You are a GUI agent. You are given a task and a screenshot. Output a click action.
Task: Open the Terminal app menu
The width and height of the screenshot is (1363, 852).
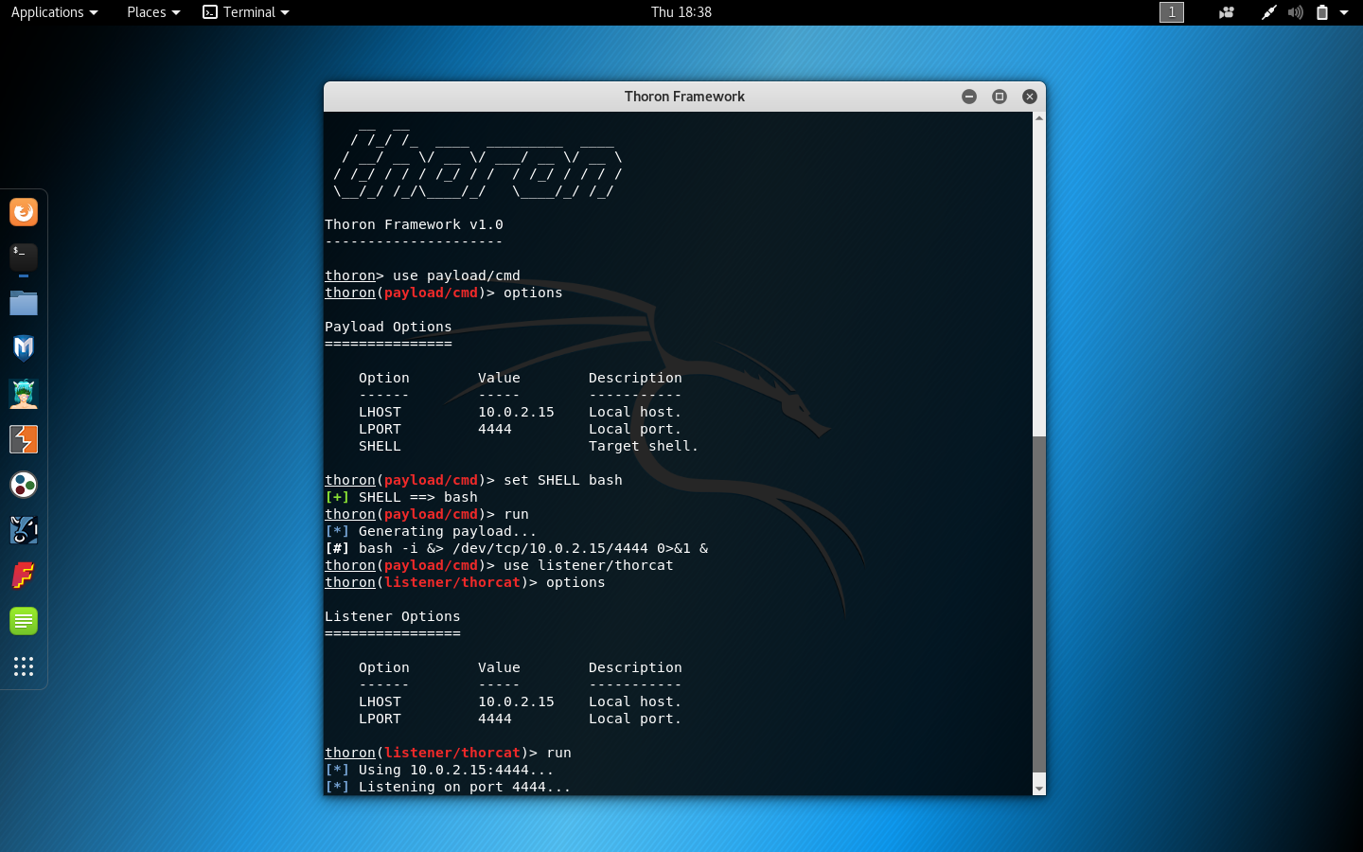[246, 12]
